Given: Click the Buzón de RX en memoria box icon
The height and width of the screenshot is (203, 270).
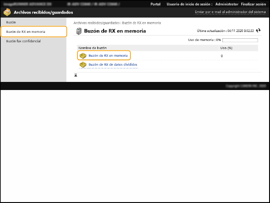Looking at the screenshot, I should pos(83,56).
